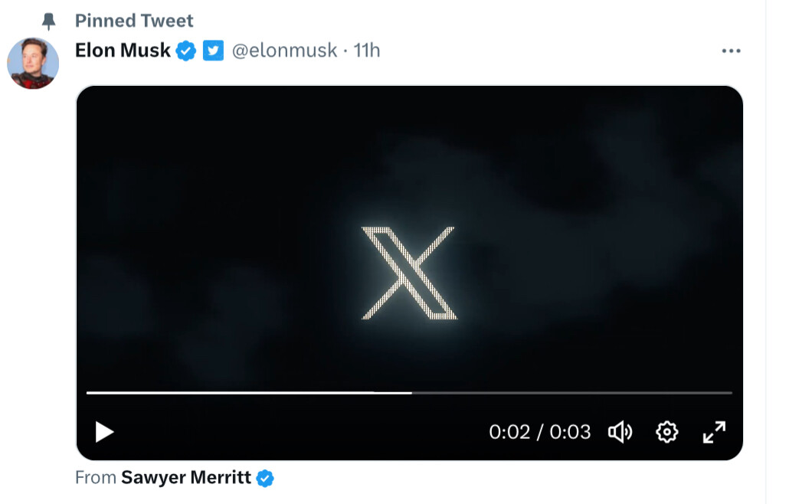Click the Sawyer Merritt source name
Screen dimensions: 799x504
186,477
